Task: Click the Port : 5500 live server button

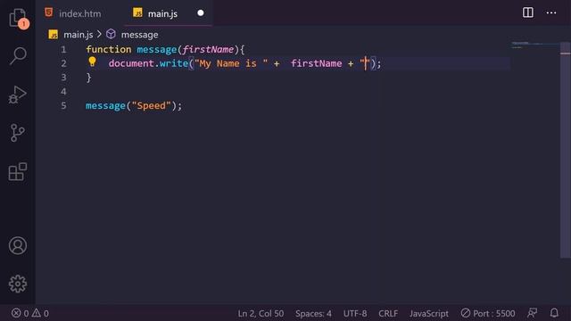Action: pos(488,313)
